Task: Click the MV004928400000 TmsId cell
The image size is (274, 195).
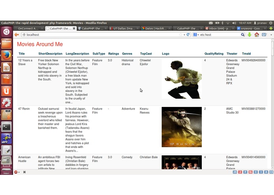Action: point(253,60)
